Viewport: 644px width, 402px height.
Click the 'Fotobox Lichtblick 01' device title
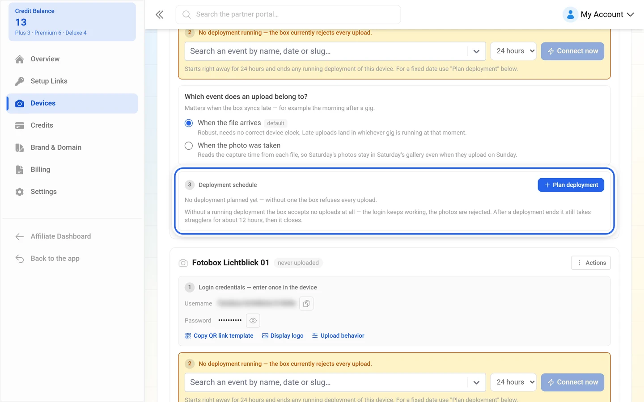tap(231, 263)
